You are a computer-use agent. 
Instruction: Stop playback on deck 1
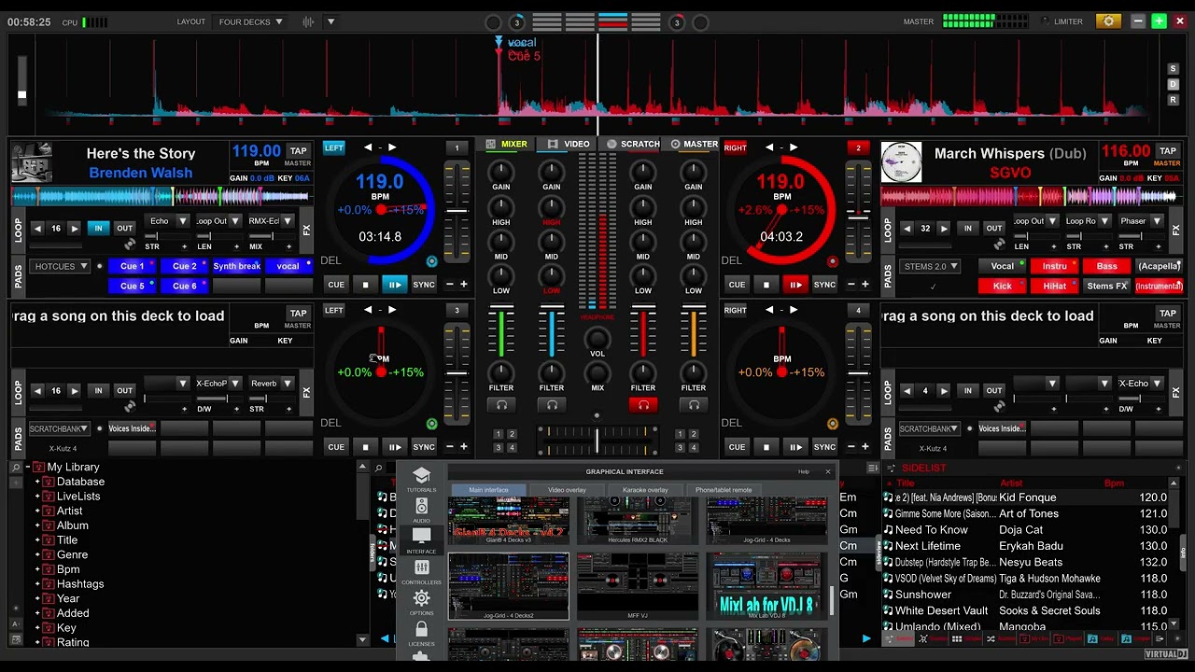coord(365,285)
